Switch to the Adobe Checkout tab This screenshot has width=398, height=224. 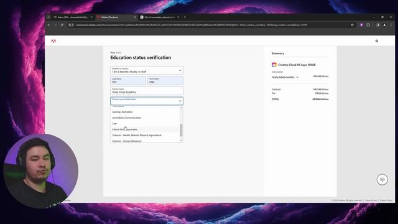coord(117,17)
